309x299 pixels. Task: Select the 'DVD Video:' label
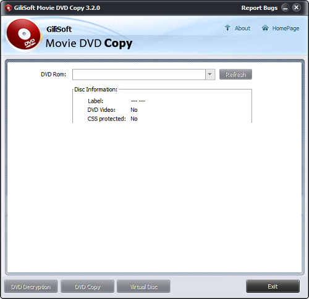coord(101,110)
